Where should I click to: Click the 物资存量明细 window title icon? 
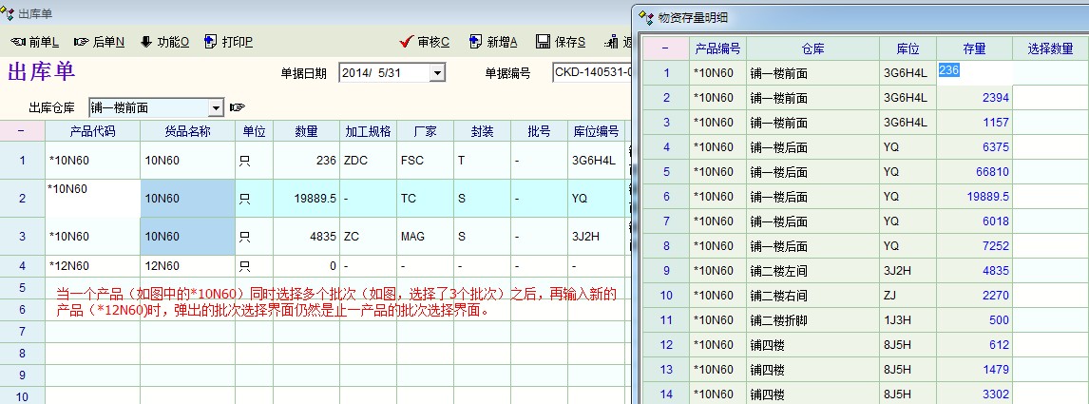(646, 16)
